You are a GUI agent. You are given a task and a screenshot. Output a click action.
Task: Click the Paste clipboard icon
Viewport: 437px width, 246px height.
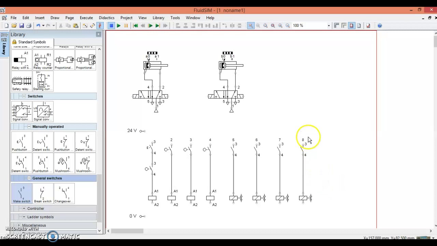tap(76, 26)
